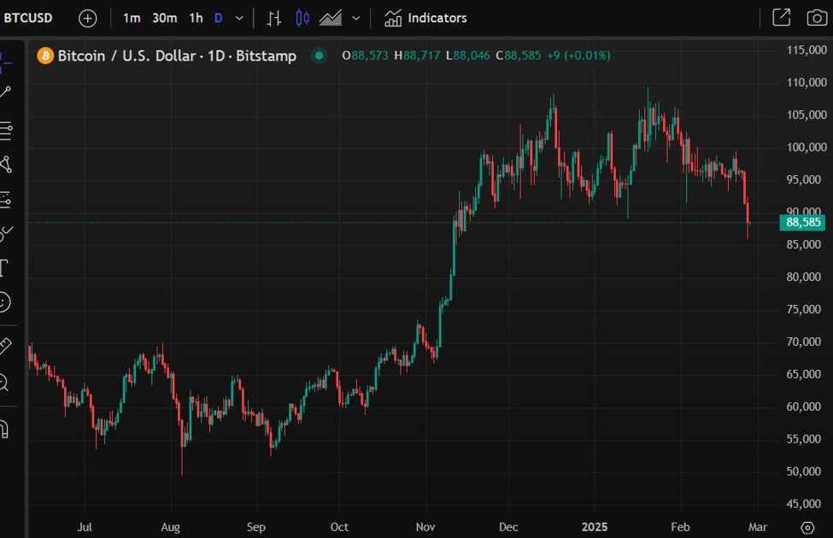
Task: Open the BTCUSD symbol search
Action: [28, 17]
